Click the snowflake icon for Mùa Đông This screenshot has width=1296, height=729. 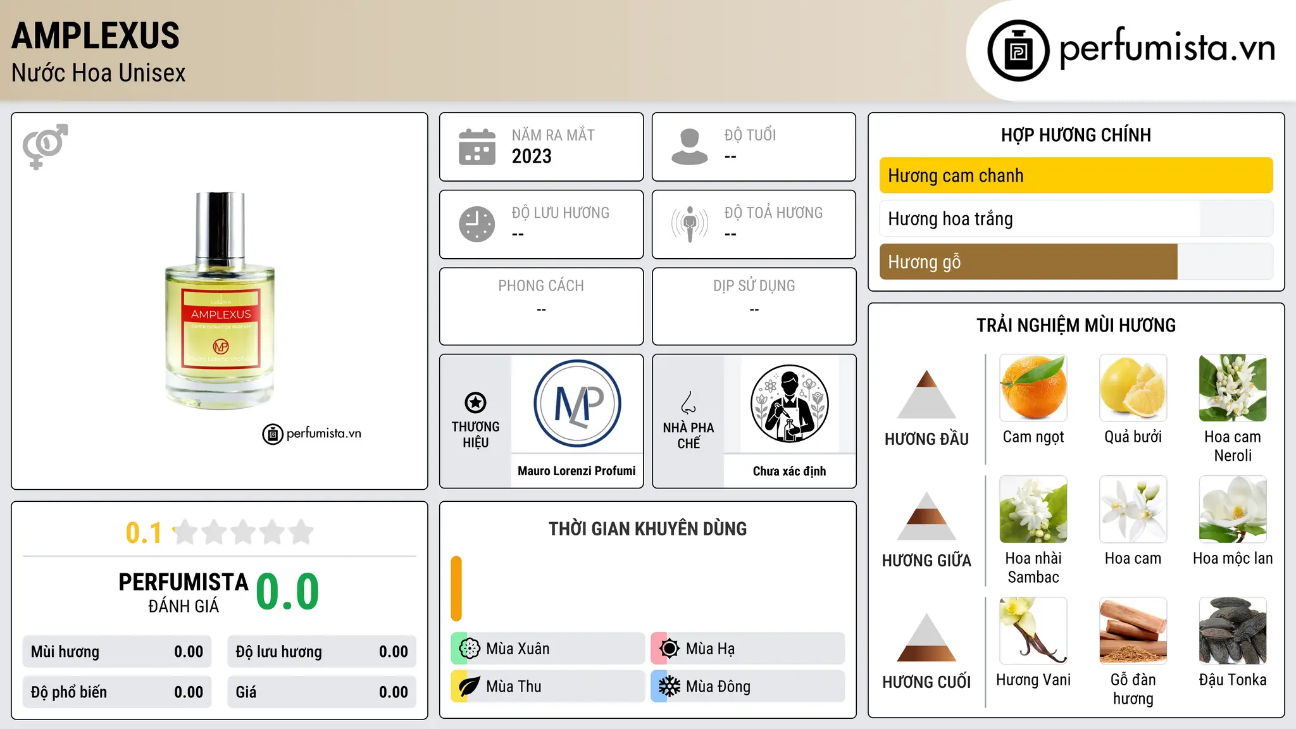pyautogui.click(x=670, y=687)
